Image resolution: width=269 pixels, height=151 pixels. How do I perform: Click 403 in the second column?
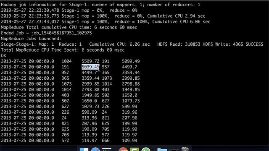click(66, 95)
